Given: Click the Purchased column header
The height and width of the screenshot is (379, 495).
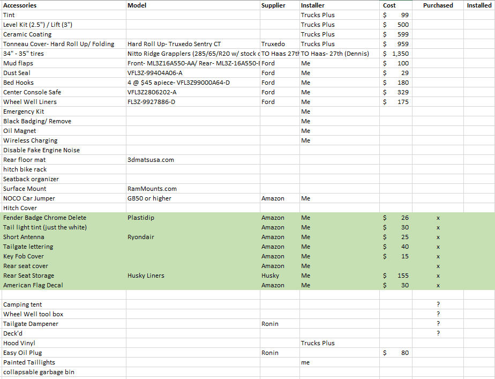Looking at the screenshot, I should pyautogui.click(x=438, y=5).
